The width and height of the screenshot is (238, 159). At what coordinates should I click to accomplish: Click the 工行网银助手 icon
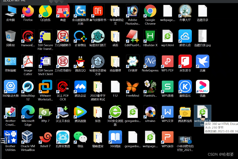coord(63,36)
